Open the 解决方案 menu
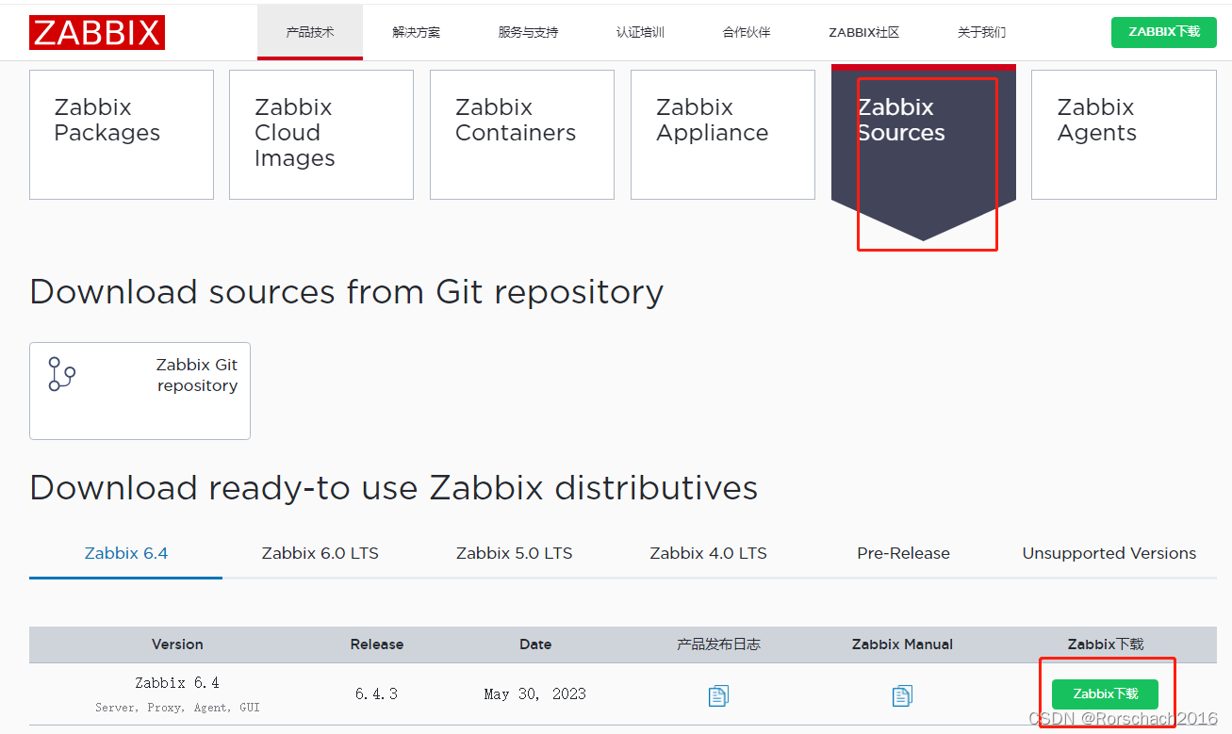1232x734 pixels. (416, 32)
